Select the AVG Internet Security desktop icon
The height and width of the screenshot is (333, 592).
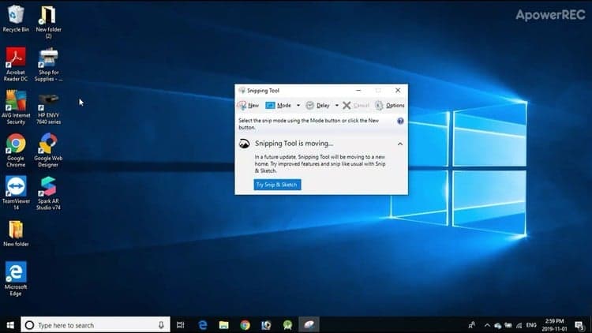point(16,107)
